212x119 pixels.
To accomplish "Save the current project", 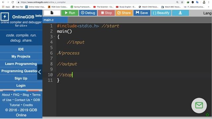I will (142, 13).
